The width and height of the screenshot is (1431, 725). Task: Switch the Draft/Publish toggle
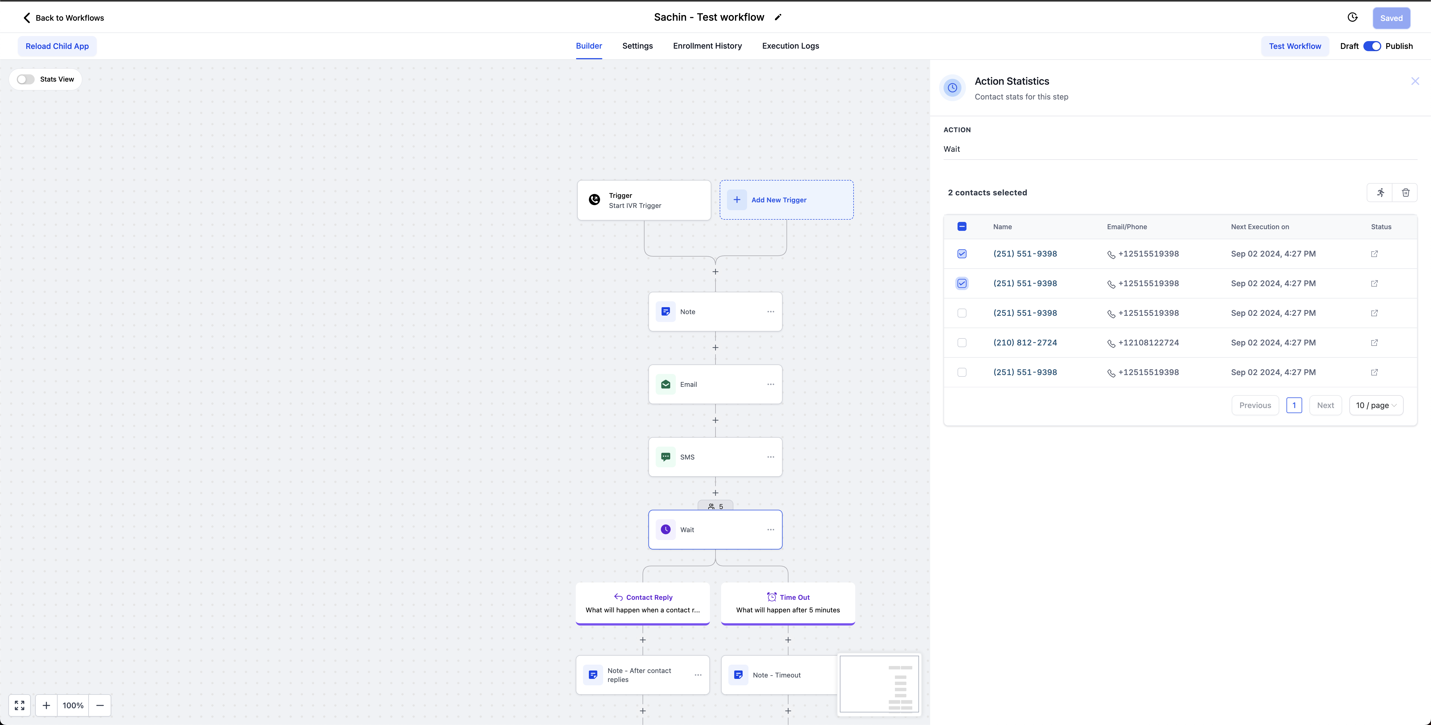click(x=1371, y=46)
